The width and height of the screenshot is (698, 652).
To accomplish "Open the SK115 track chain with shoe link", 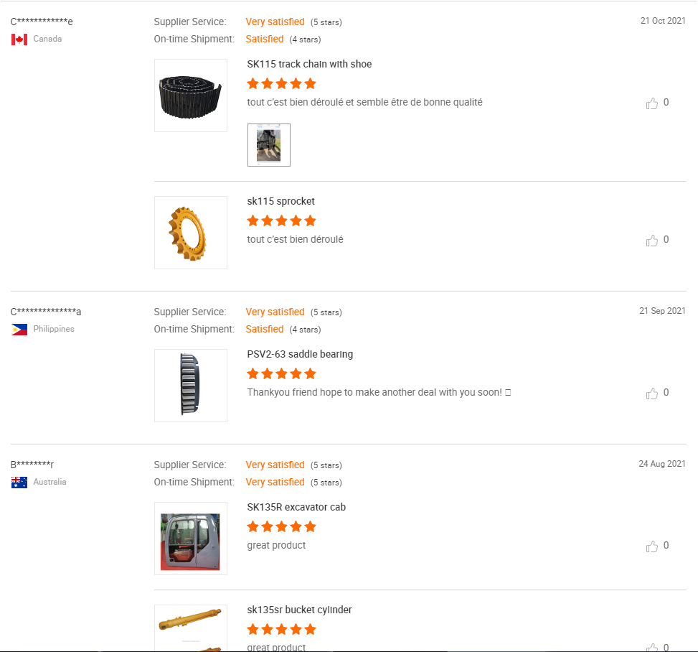I will click(309, 64).
